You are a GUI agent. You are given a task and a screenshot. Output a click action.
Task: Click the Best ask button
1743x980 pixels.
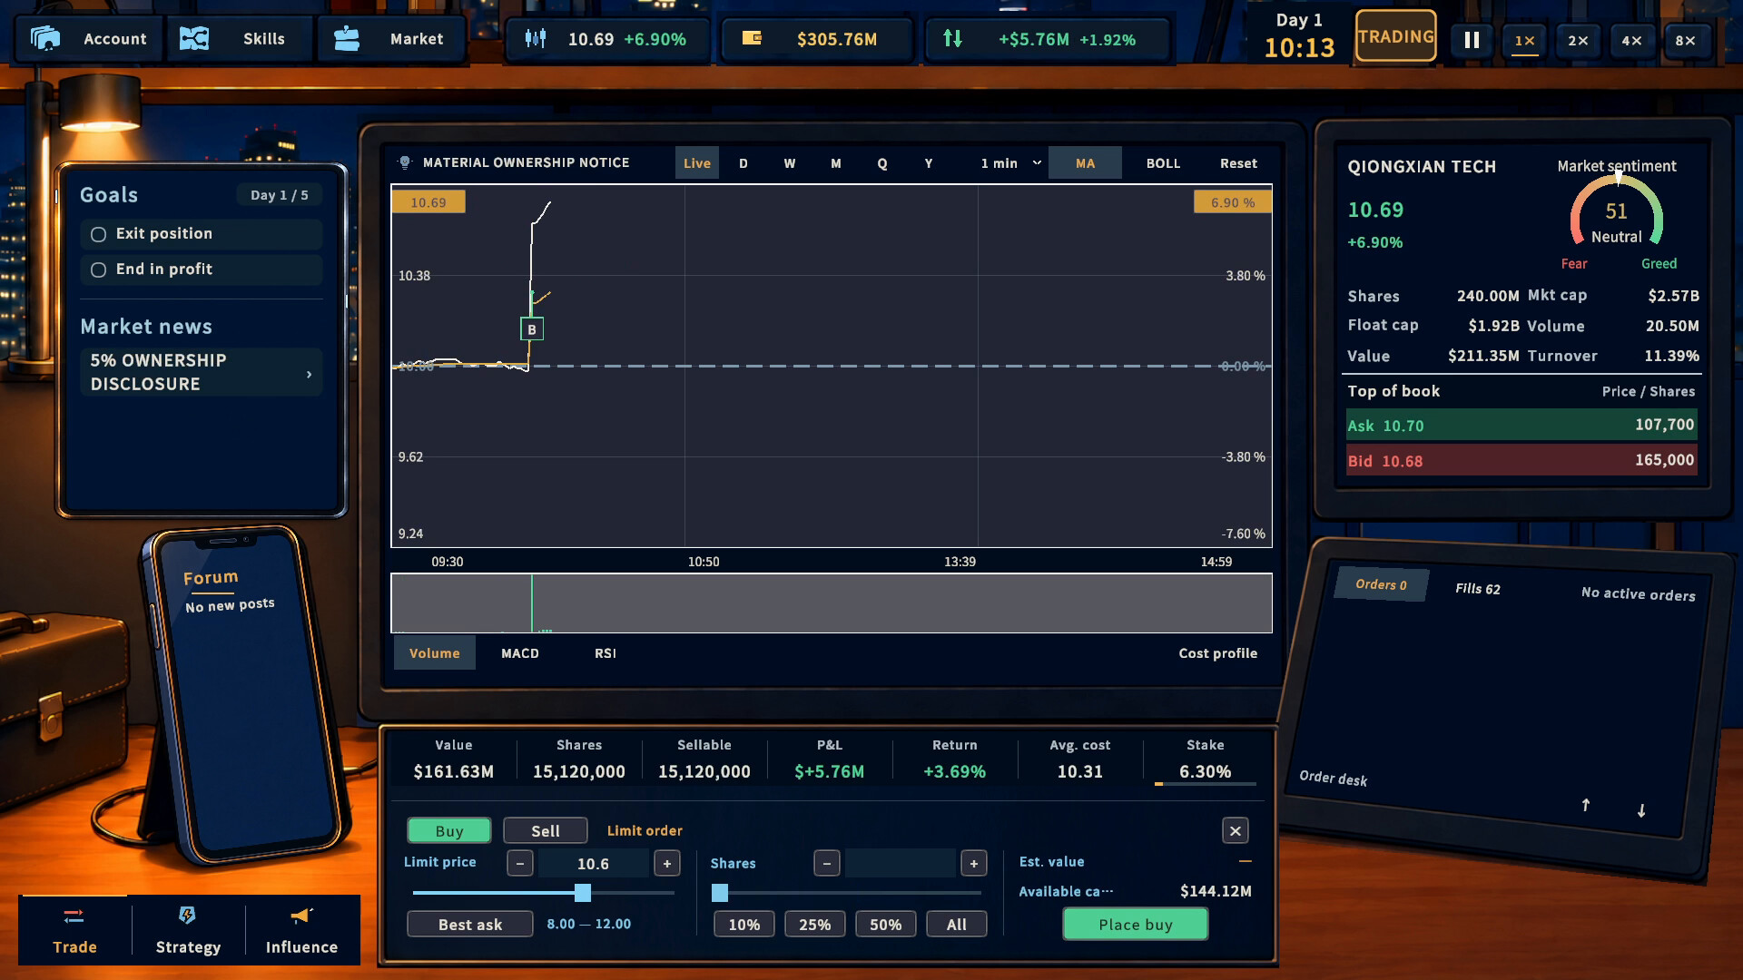pos(469,924)
